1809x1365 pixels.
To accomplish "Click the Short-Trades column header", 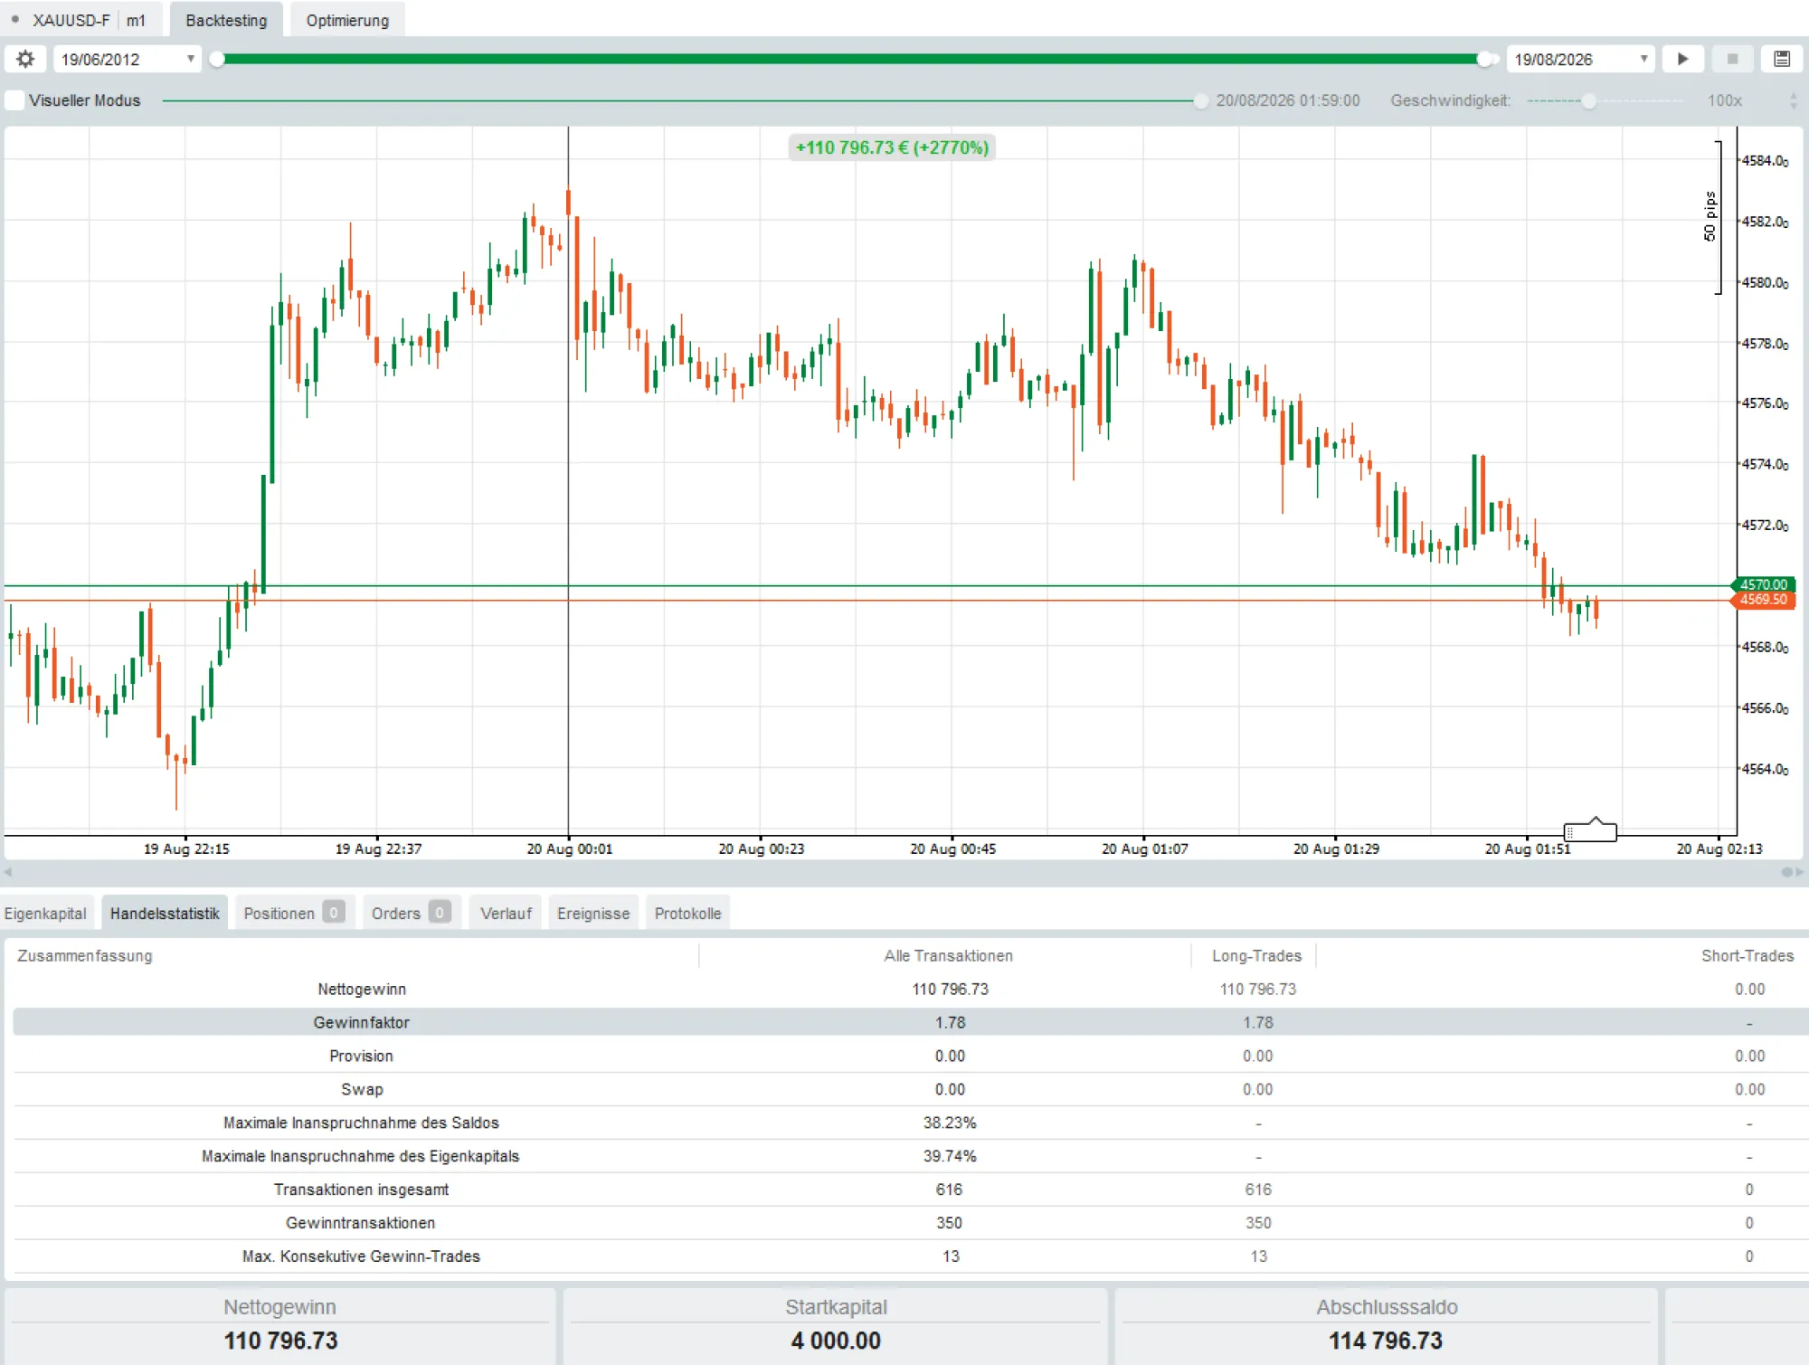I will point(1747,955).
